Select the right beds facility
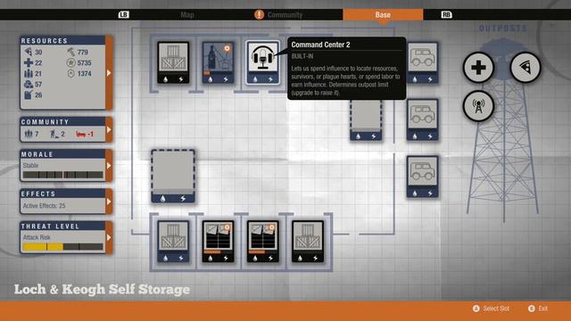 262,242
